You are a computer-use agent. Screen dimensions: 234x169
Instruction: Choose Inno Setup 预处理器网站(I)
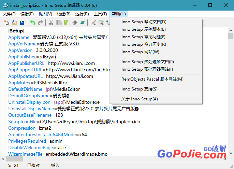click(156, 69)
